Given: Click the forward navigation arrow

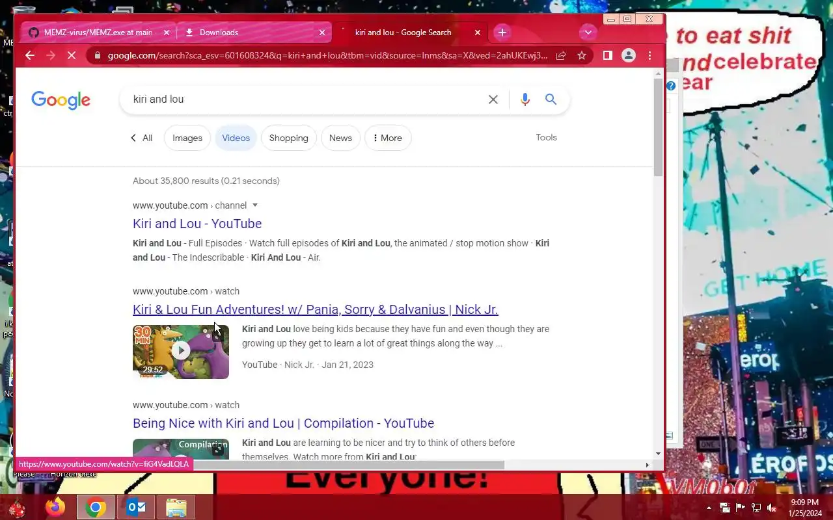Looking at the screenshot, I should 51,56.
